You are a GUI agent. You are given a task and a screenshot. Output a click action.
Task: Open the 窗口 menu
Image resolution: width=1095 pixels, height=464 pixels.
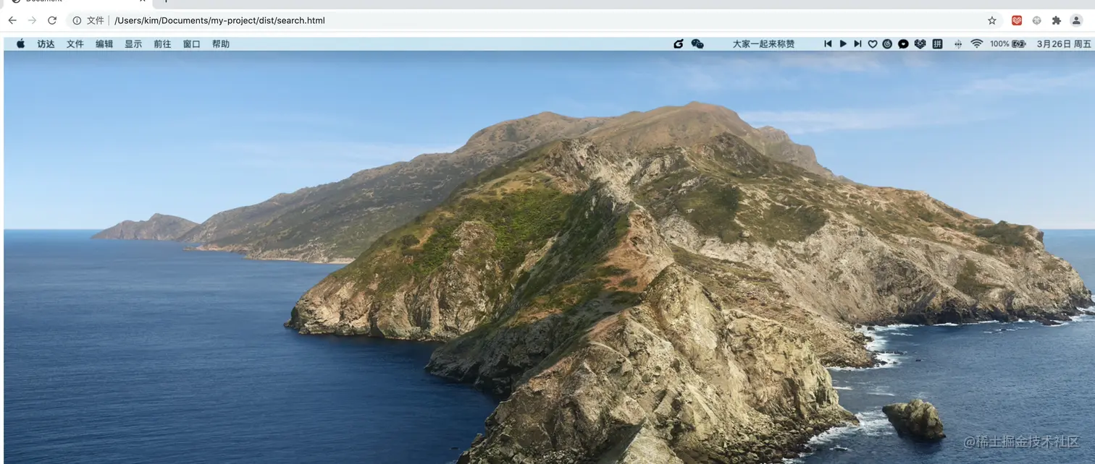tap(191, 44)
